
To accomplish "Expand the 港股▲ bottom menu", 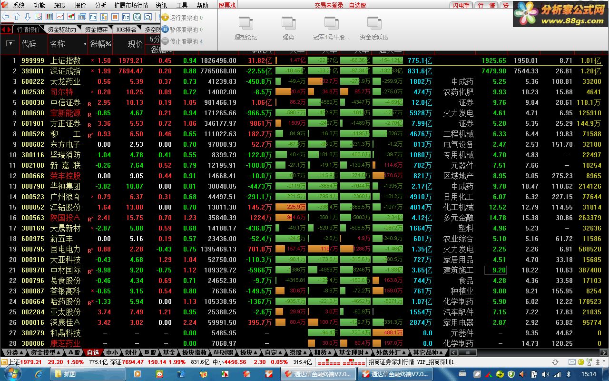I will 298,352.
